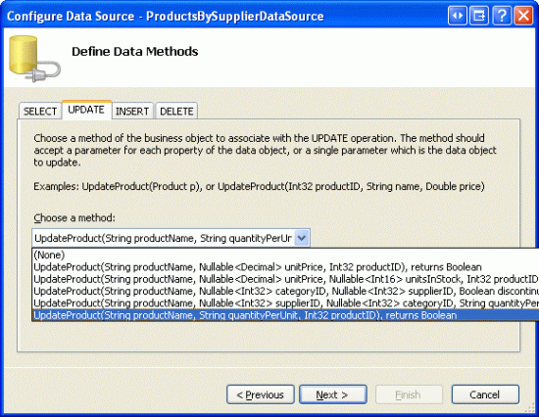The image size is (539, 417).
Task: Close the Configure Data Source dialog
Action: (x=523, y=16)
